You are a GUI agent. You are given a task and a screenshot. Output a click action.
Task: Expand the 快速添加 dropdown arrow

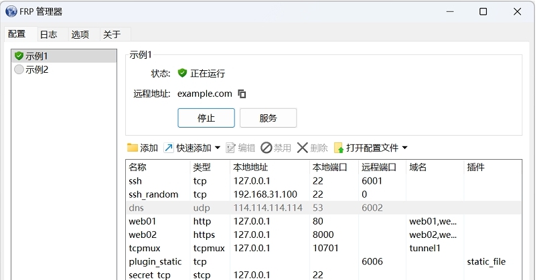218,148
